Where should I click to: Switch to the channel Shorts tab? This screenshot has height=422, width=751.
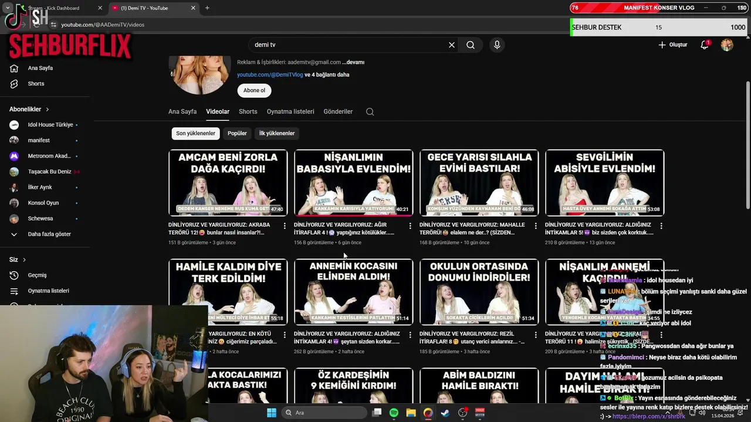248,112
